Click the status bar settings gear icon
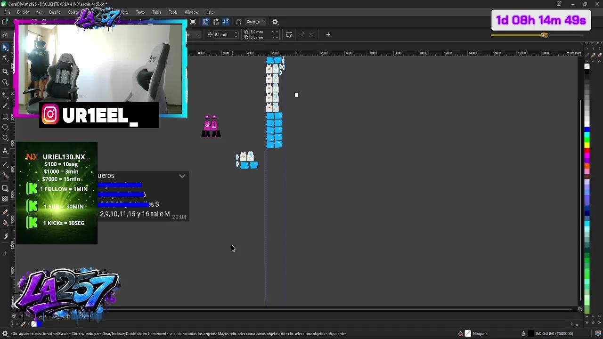The image size is (603, 339). tap(5, 334)
